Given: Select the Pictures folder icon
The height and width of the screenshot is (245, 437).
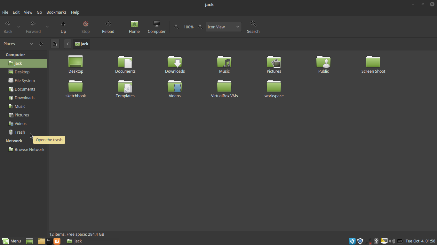Looking at the screenshot, I should tap(274, 64).
